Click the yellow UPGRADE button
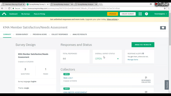The image size is (171, 96). point(112,14)
